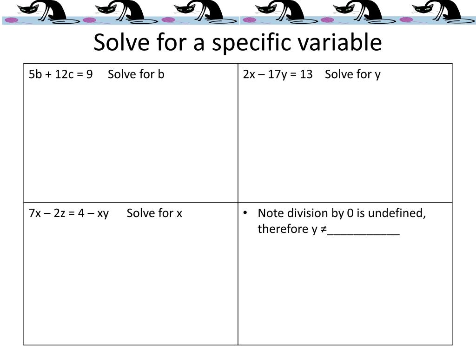Click the blank line after y ≠

tap(364, 230)
